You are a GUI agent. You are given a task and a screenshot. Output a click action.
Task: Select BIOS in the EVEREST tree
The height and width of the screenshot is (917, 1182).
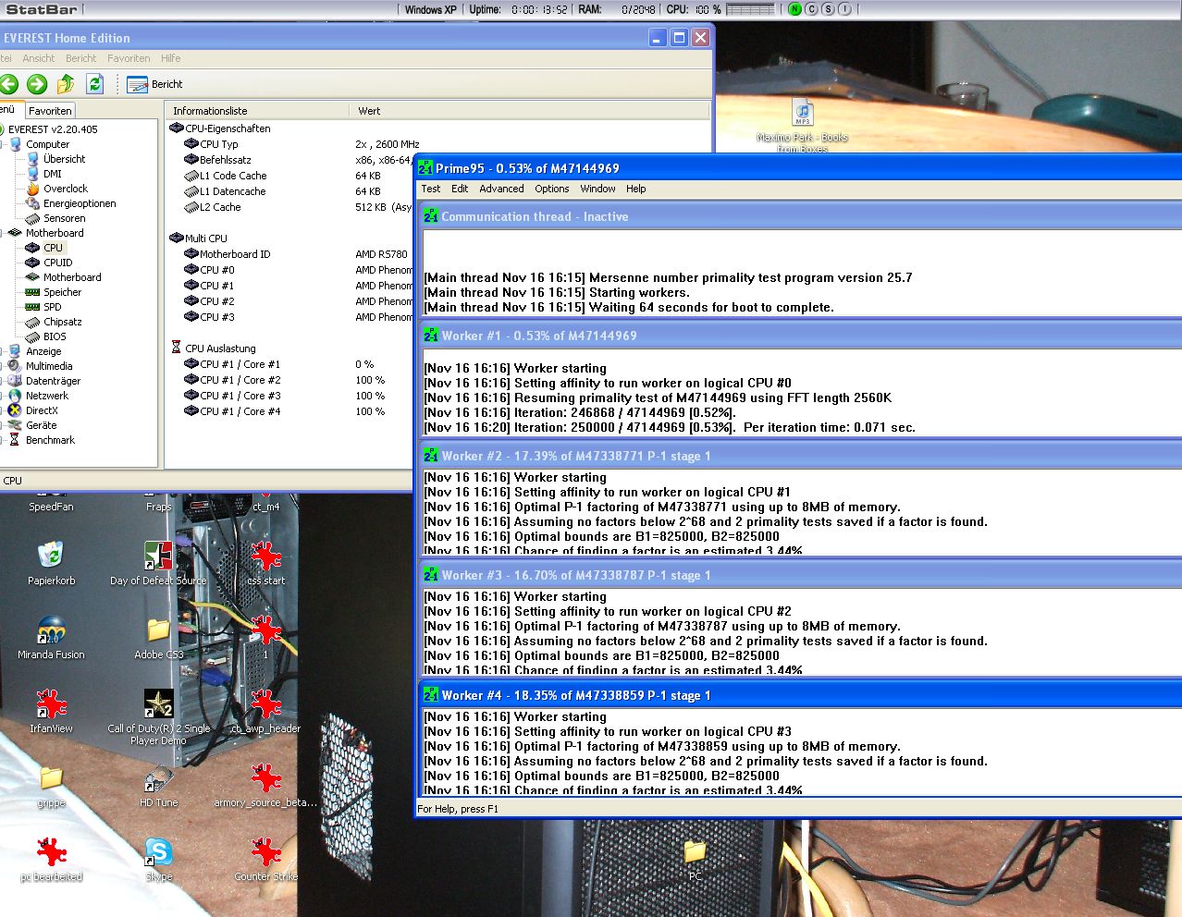click(55, 336)
